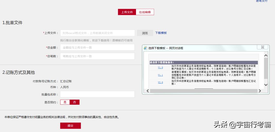Click the 请选择下载模板版本 header row
The width and height of the screenshot is (275, 132).
click(204, 62)
